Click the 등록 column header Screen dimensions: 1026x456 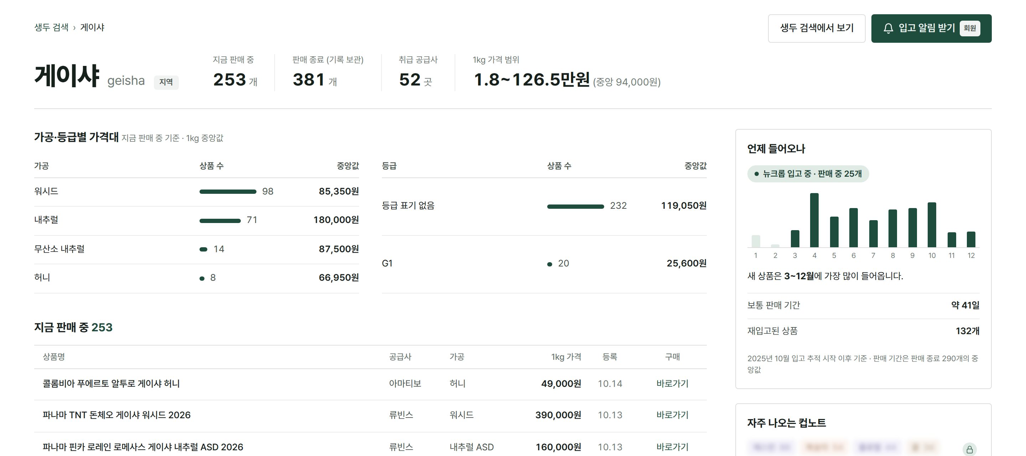pos(610,357)
